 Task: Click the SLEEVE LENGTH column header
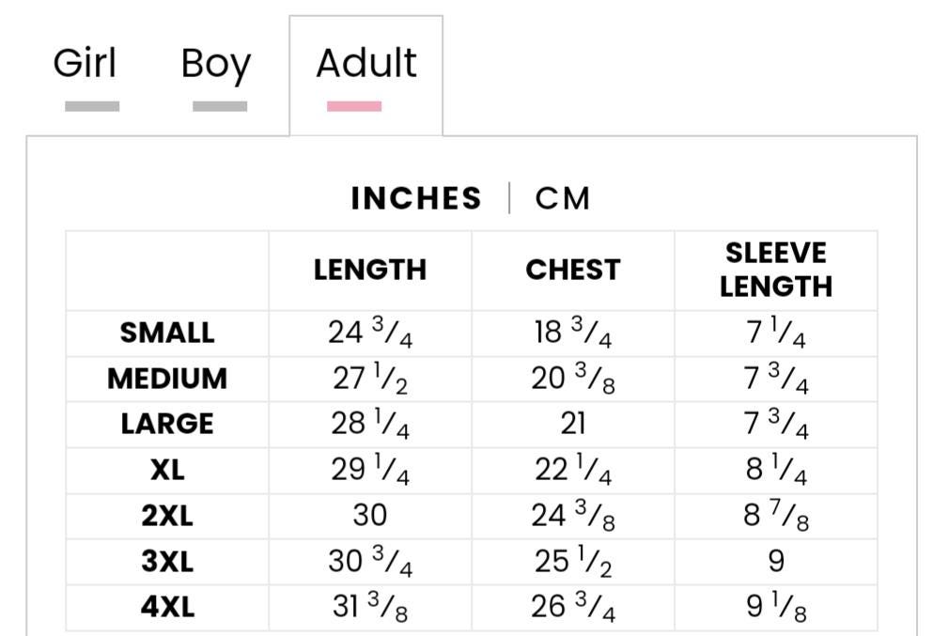click(x=776, y=270)
